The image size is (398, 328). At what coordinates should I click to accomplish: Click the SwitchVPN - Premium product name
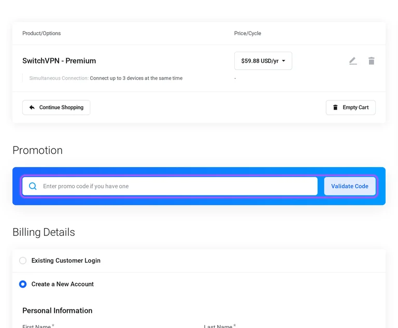tap(59, 61)
